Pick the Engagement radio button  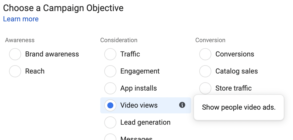tap(110, 71)
